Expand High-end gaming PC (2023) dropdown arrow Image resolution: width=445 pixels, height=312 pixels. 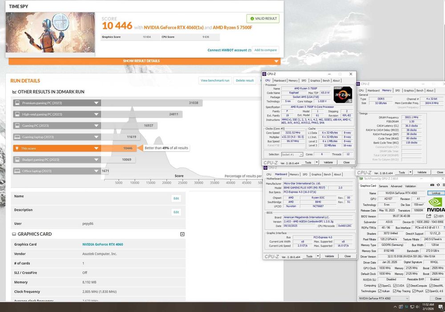[96, 114]
